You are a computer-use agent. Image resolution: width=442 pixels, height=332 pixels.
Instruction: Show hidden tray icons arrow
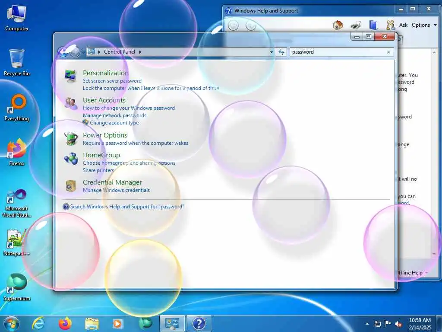(367, 324)
